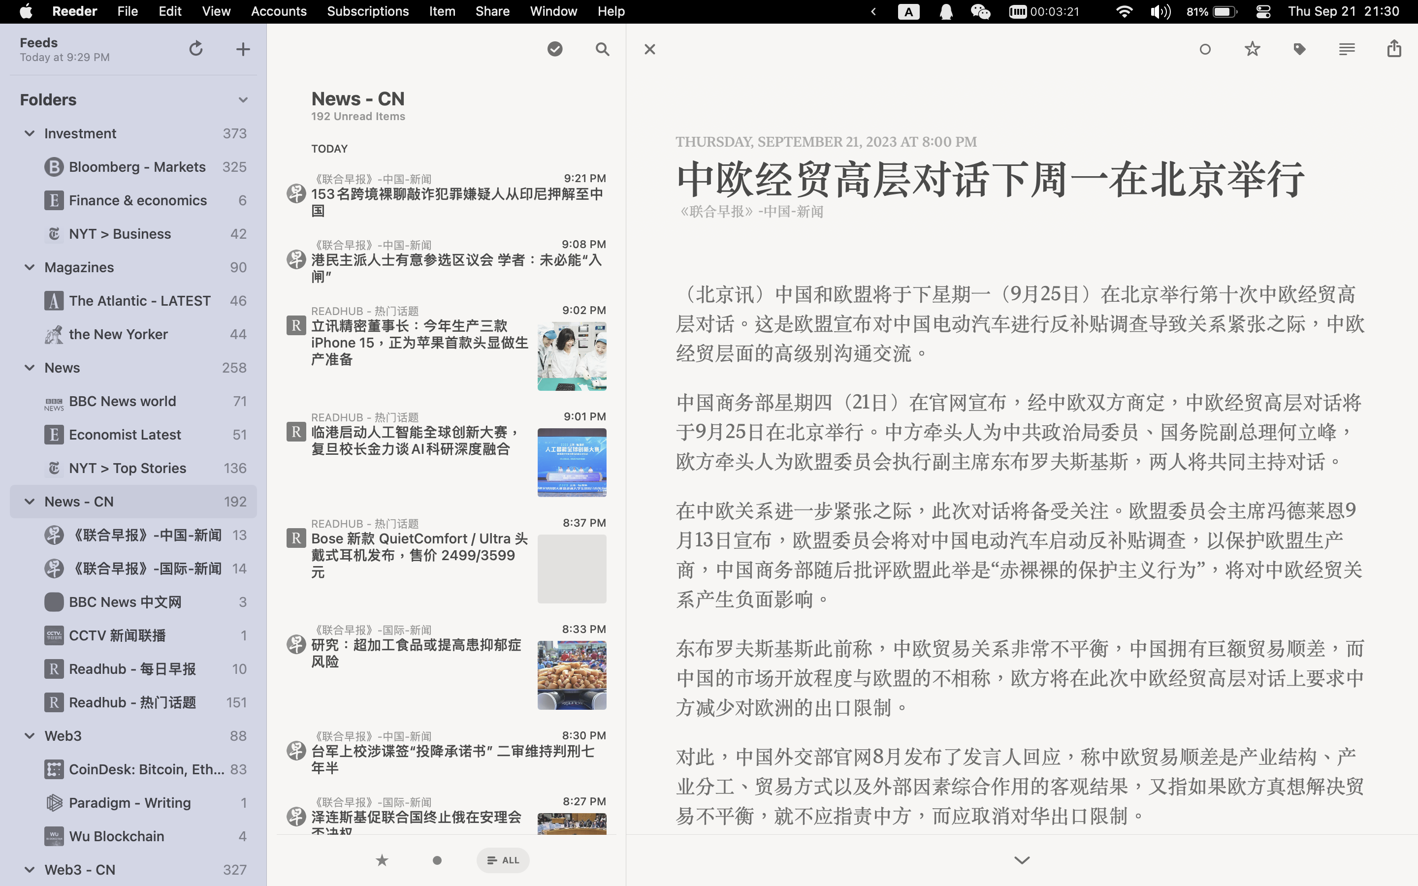This screenshot has width=1418, height=886.
Task: Collapse the Folders section
Action: click(243, 99)
